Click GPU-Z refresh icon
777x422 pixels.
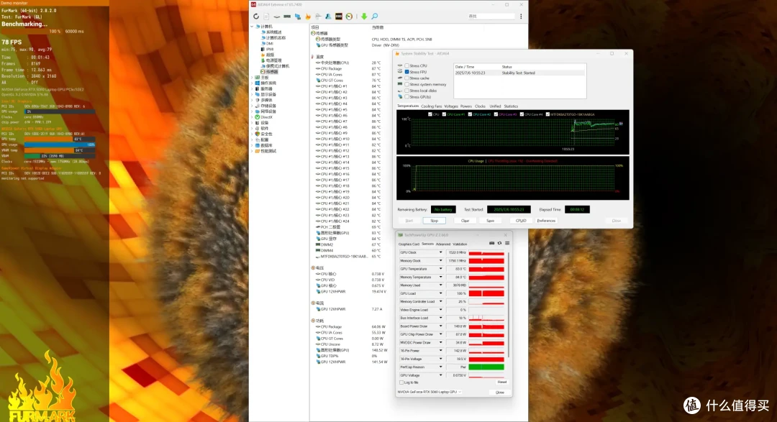499,243
